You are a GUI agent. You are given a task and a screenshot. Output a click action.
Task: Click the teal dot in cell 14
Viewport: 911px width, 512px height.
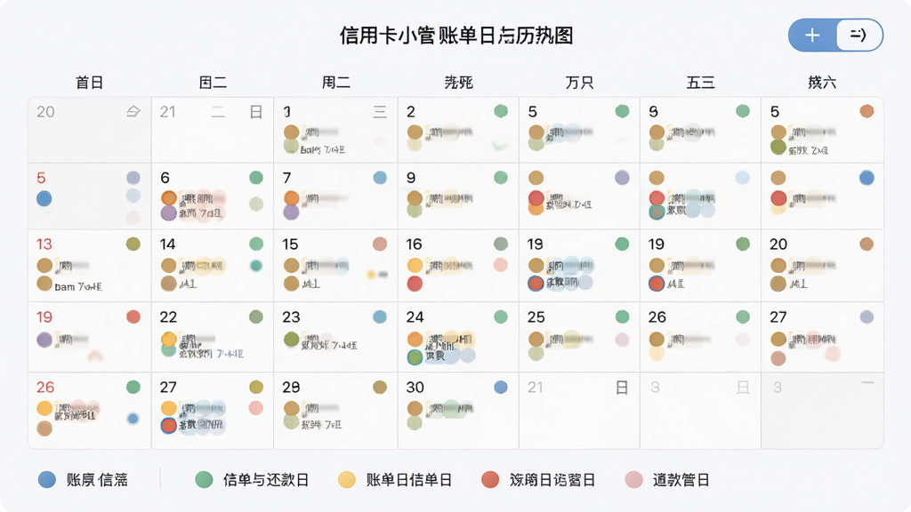256,266
